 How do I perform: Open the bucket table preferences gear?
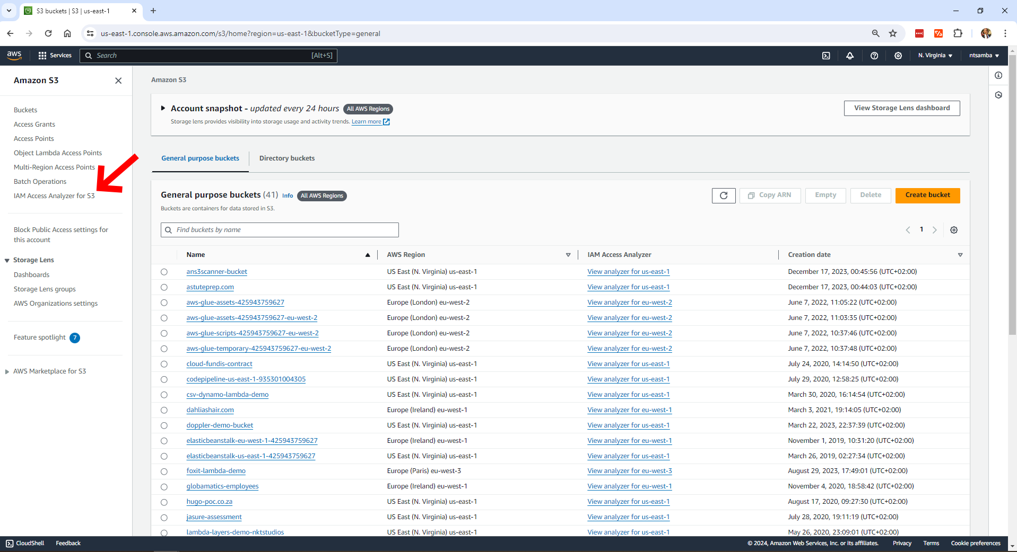click(x=954, y=230)
